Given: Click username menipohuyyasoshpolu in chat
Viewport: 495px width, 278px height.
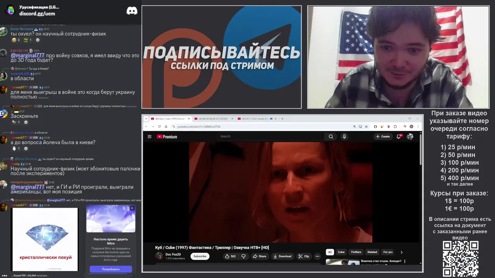Looking at the screenshot, I should [26, 182].
